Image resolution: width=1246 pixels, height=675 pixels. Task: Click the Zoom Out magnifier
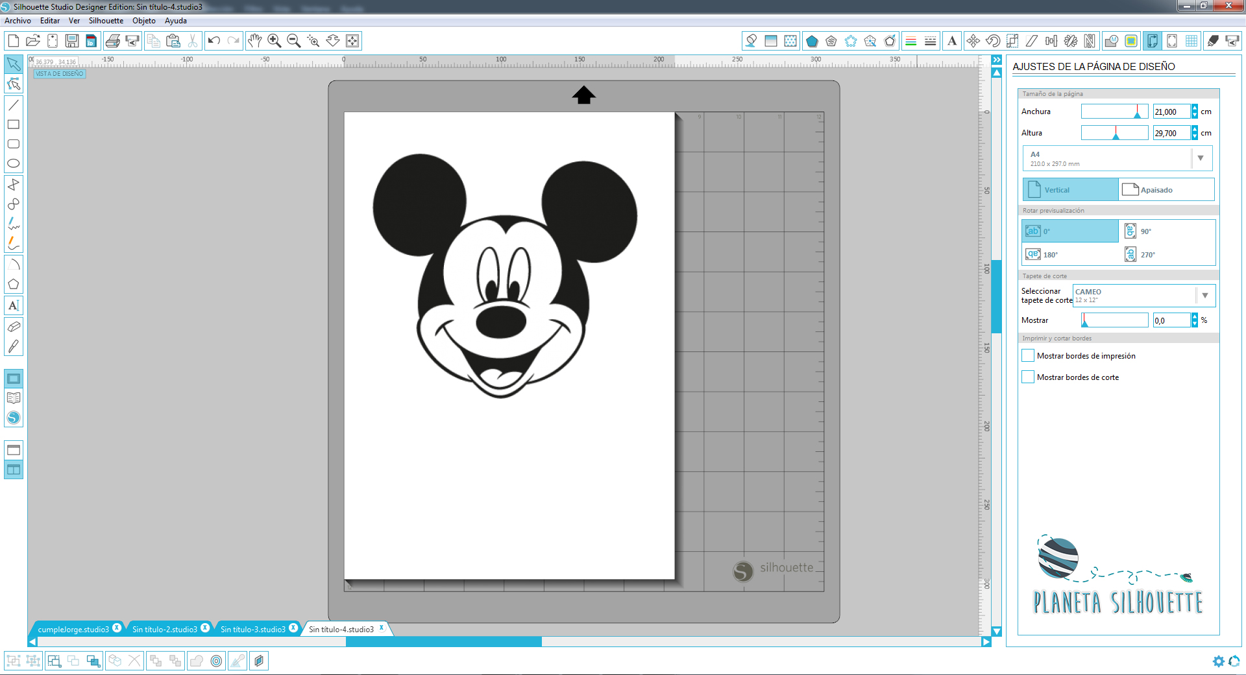pyautogui.click(x=294, y=41)
